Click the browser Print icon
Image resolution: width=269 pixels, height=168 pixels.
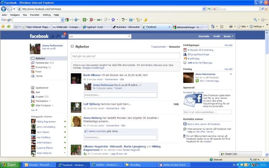[231, 27]
